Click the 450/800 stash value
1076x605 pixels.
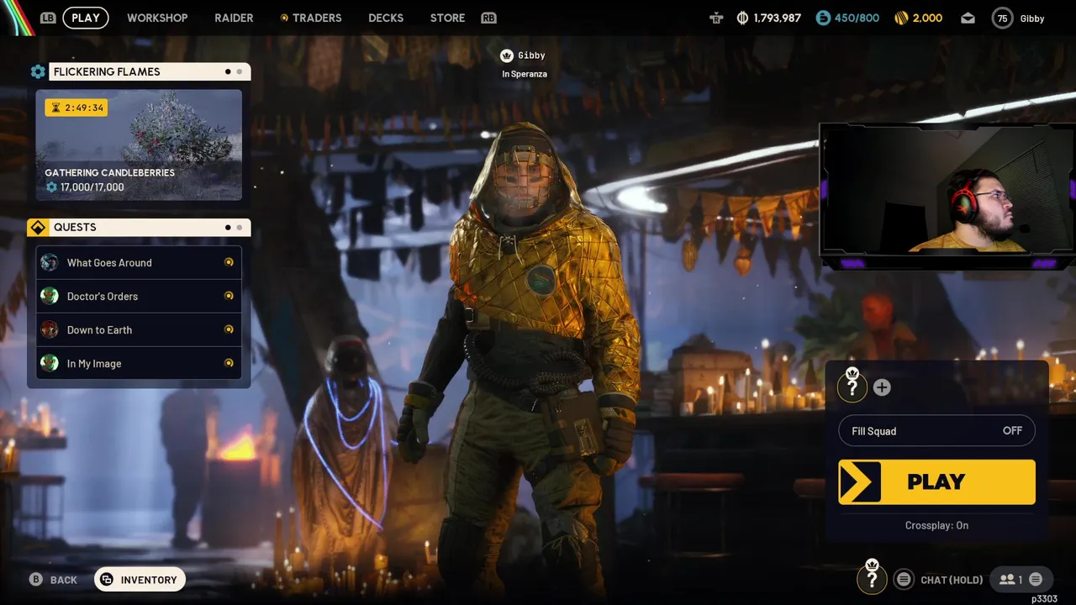(x=857, y=18)
